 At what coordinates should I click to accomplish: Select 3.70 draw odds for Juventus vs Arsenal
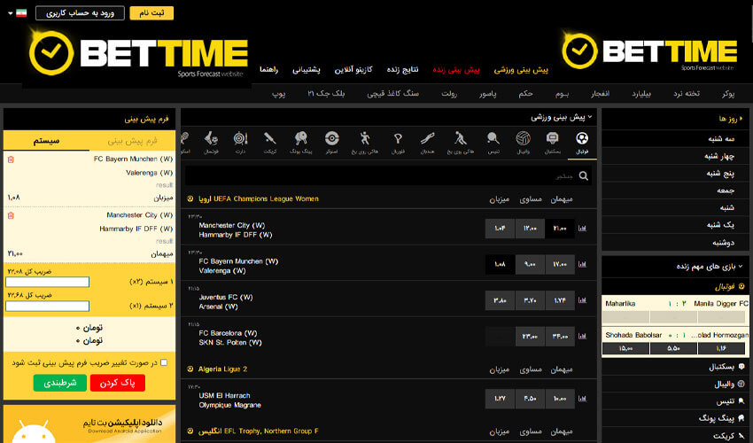(x=530, y=300)
